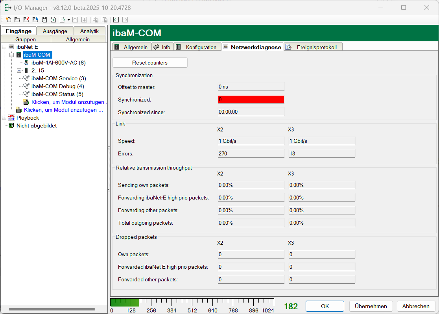Click the folder icon with blue B
This screenshot has width=439, height=314.
click(35, 20)
